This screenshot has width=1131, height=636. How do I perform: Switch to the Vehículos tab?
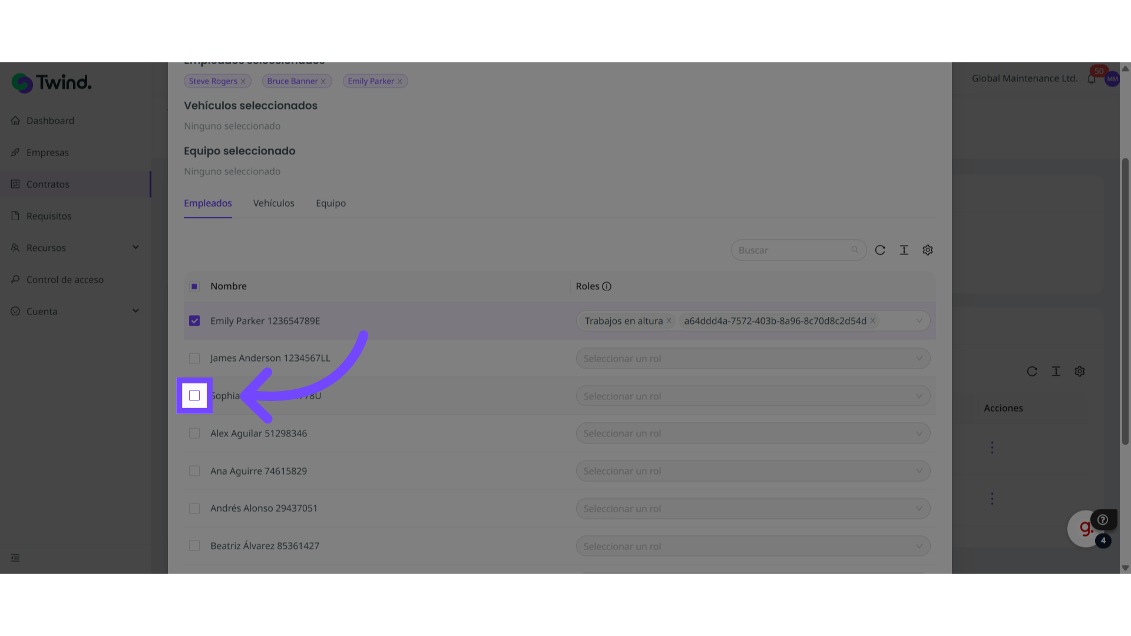(273, 203)
